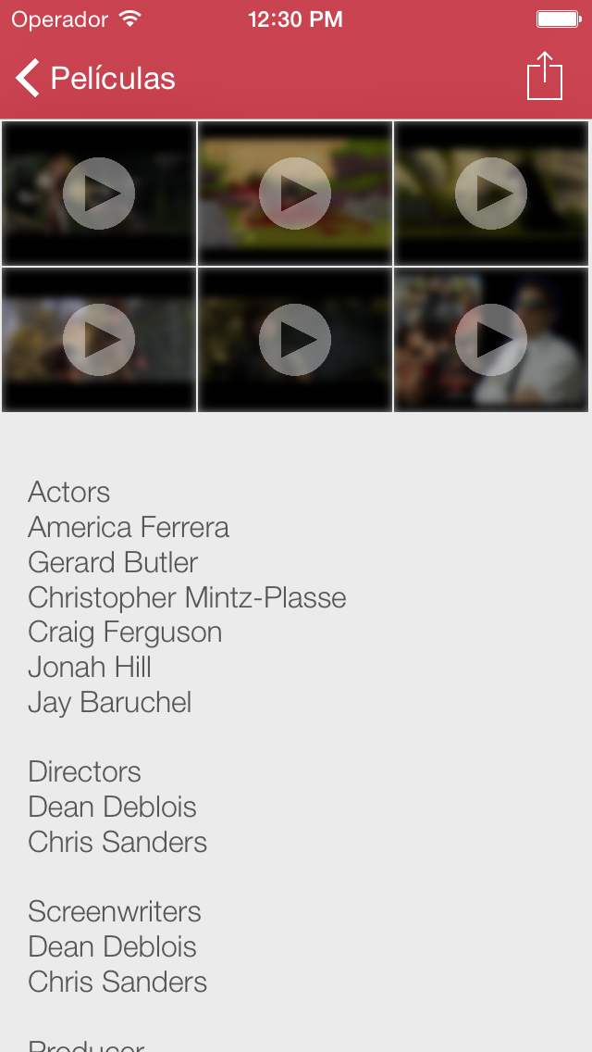Play the first trailer in the top row
The height and width of the screenshot is (1052, 592).
point(99,194)
